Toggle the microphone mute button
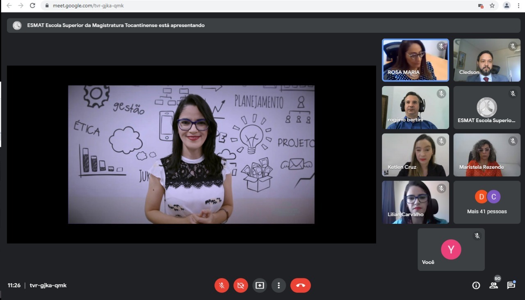 pos(221,285)
